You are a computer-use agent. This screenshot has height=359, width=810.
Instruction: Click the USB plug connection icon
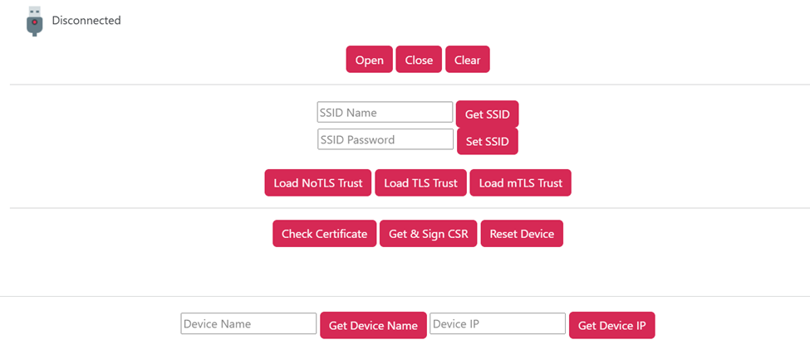pyautogui.click(x=35, y=22)
